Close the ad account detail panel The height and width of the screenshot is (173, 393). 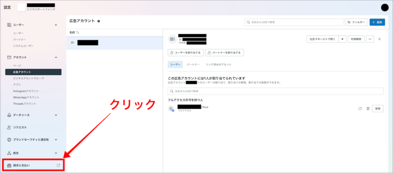[380, 39]
